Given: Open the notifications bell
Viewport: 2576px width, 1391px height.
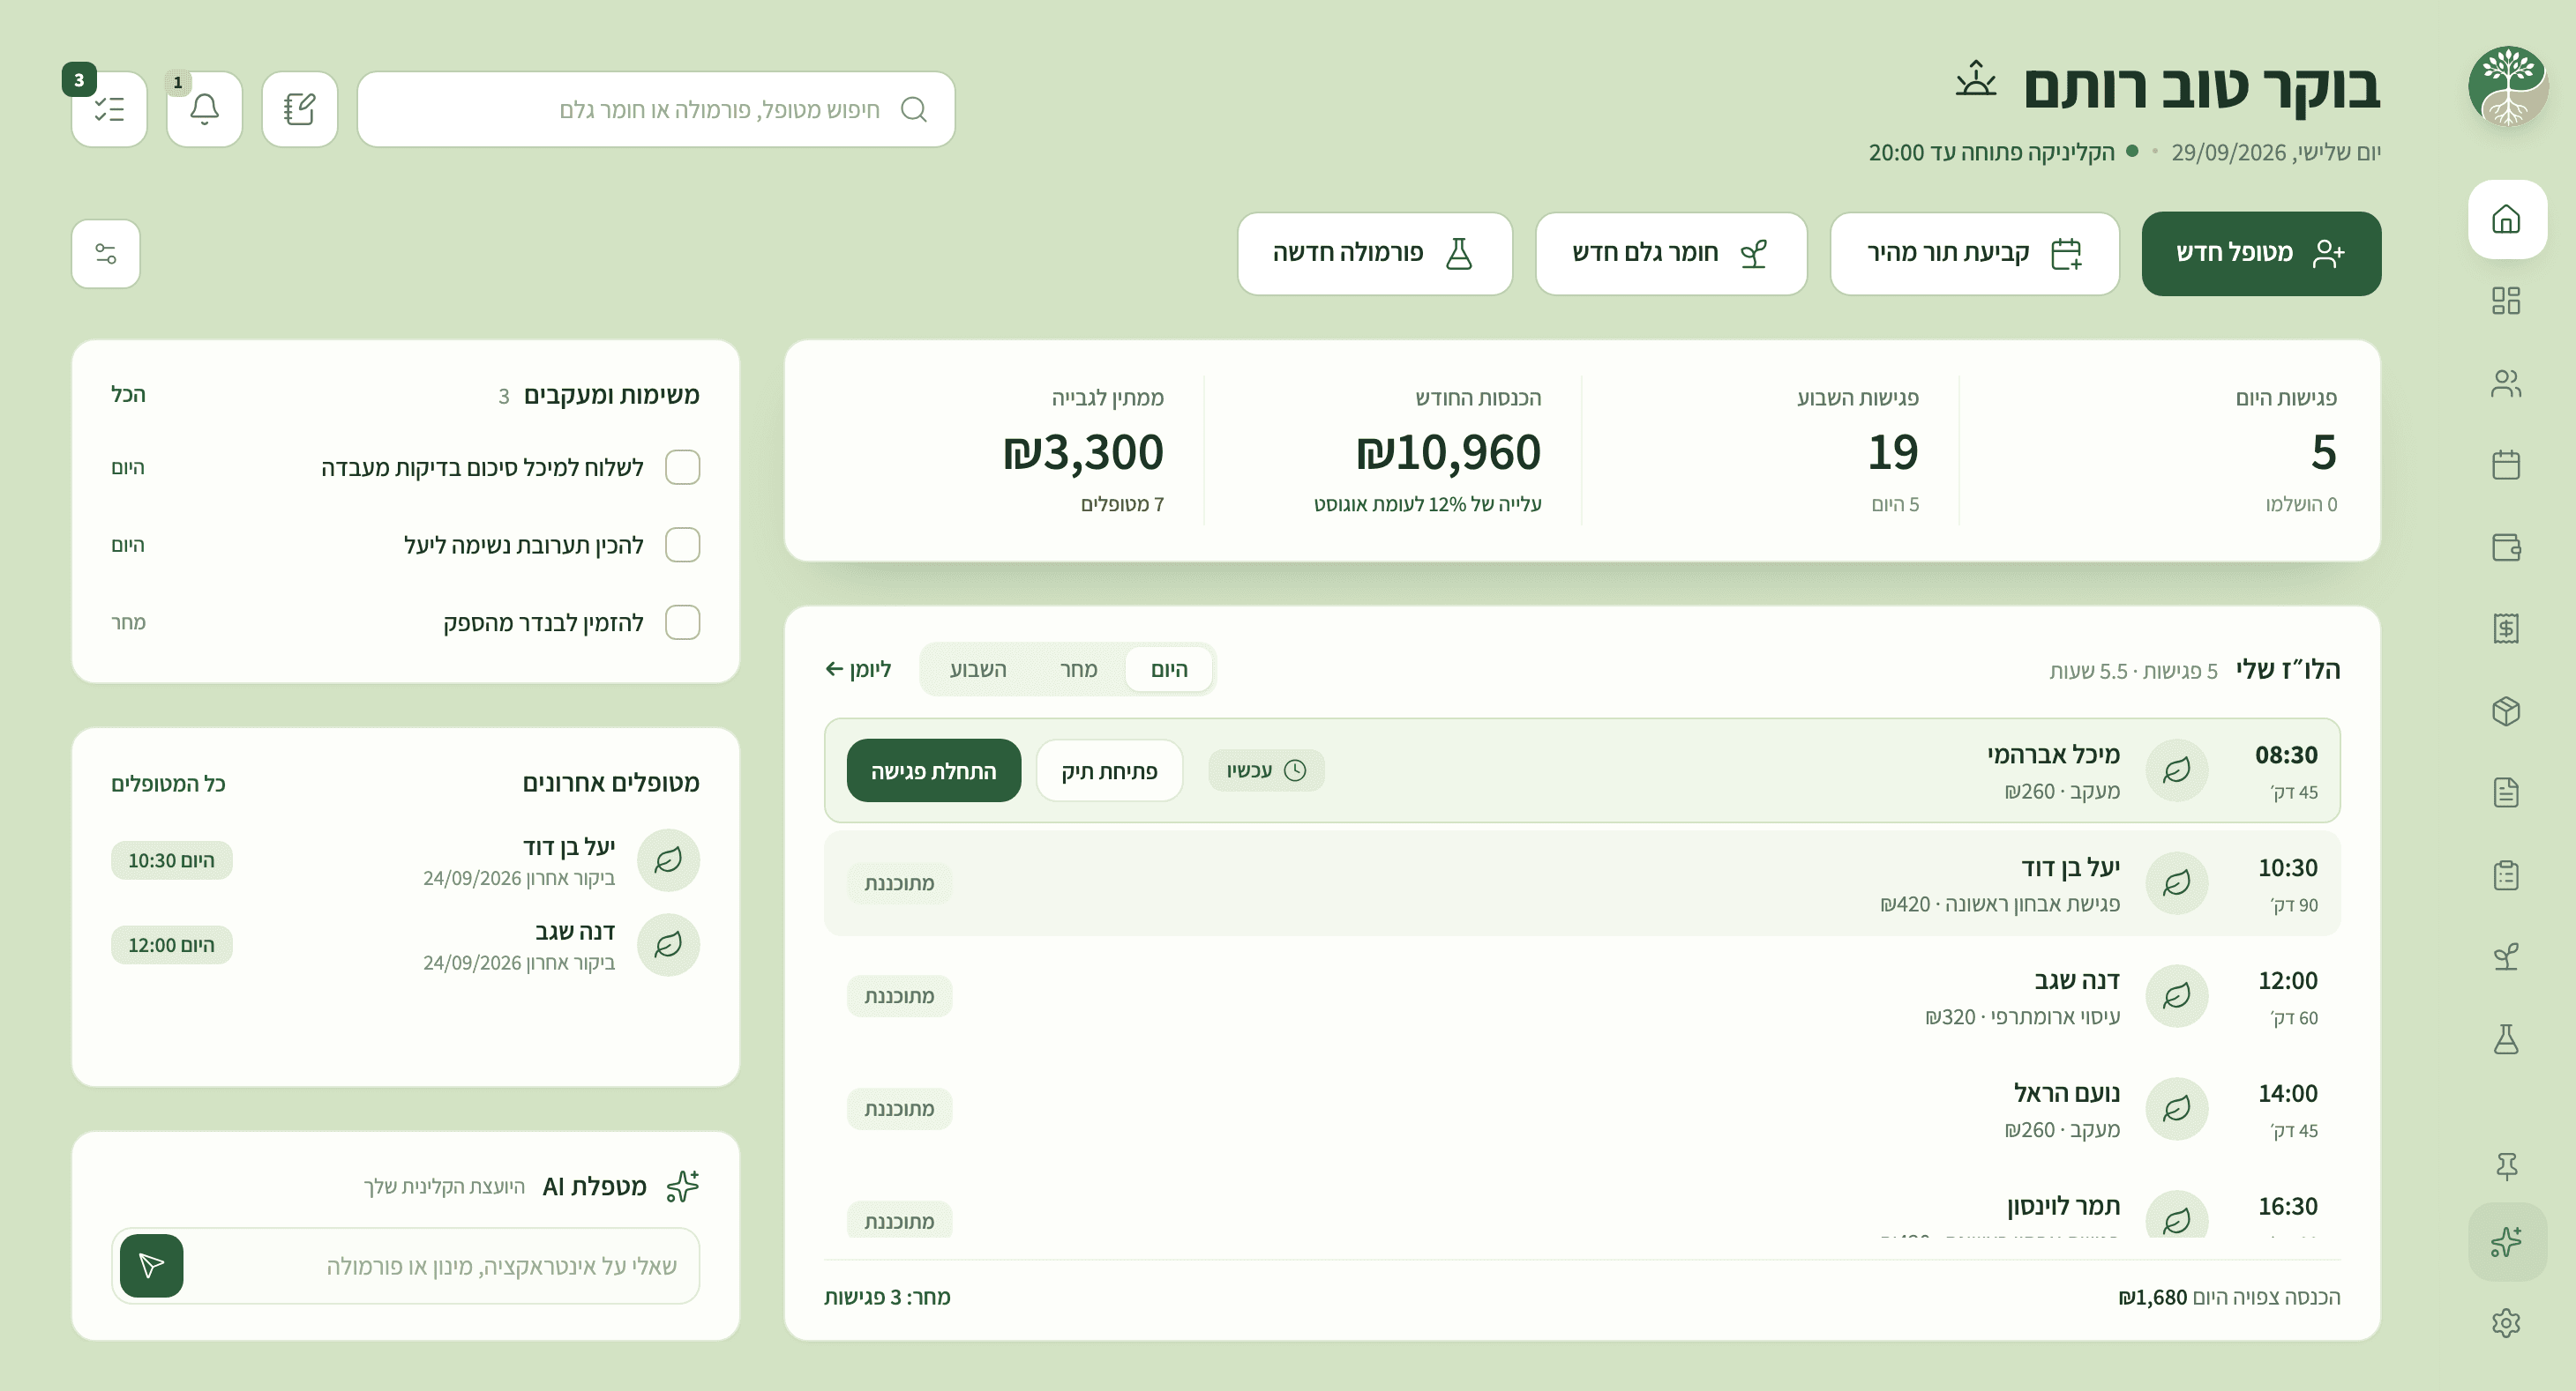Looking at the screenshot, I should pyautogui.click(x=204, y=109).
